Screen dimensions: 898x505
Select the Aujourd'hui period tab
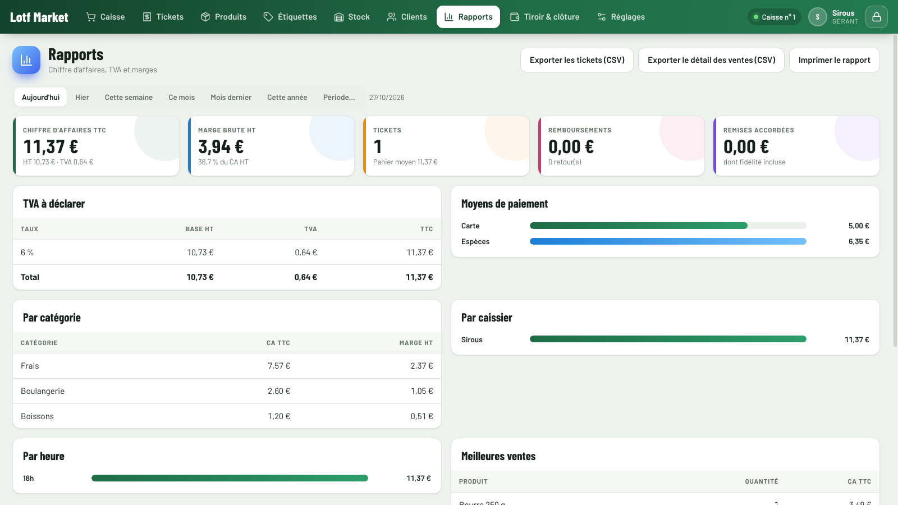(40, 97)
